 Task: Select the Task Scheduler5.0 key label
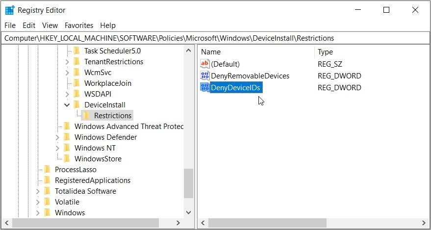click(x=113, y=51)
